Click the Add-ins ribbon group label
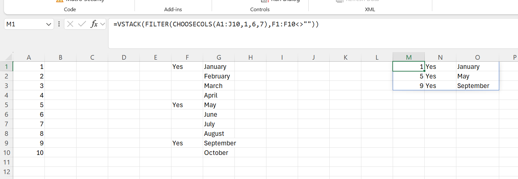Image resolution: width=518 pixels, height=179 pixels. (173, 10)
